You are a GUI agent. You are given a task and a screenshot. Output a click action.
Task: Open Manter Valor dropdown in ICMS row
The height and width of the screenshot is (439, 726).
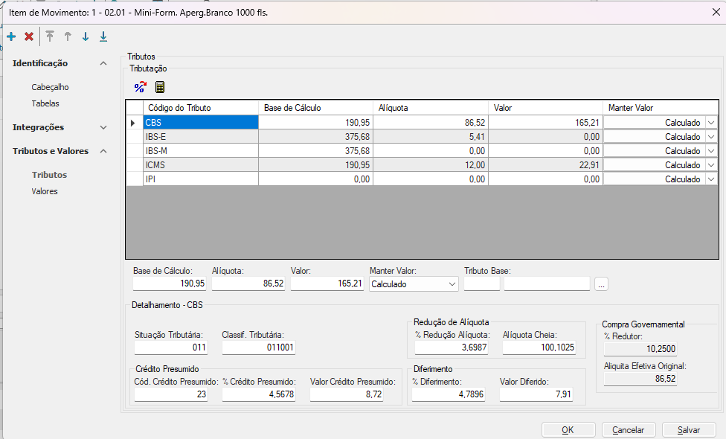coord(711,165)
